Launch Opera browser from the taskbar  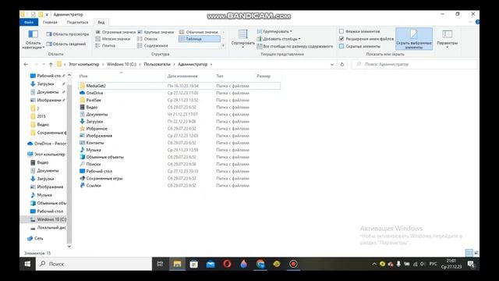[x=227, y=264]
